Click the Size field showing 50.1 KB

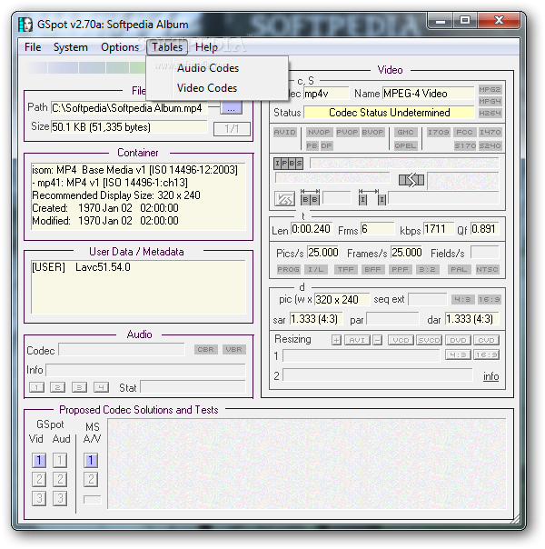pyautogui.click(x=129, y=126)
